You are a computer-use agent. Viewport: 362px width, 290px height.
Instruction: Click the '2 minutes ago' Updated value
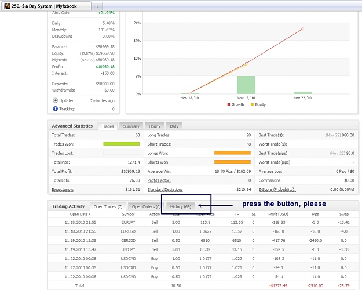point(103,100)
